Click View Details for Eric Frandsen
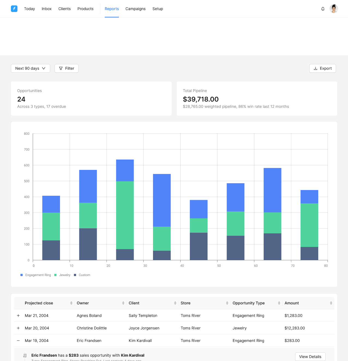 (x=310, y=357)
